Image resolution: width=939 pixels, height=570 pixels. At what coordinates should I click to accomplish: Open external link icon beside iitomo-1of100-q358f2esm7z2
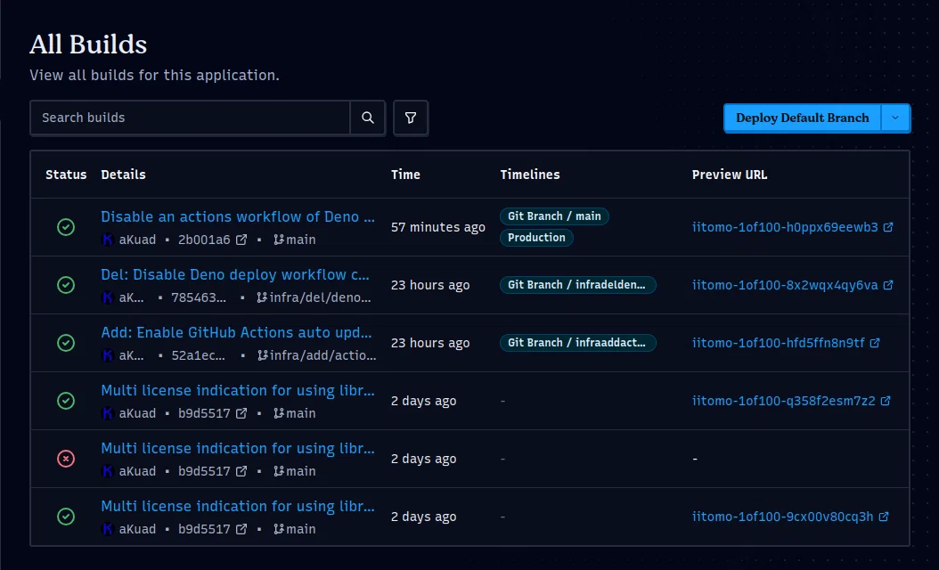pyautogui.click(x=886, y=401)
